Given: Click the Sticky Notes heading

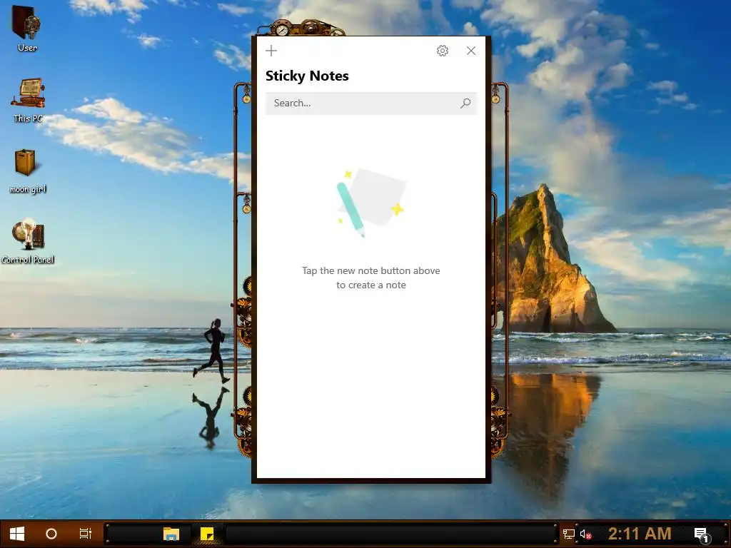Looking at the screenshot, I should [x=307, y=76].
